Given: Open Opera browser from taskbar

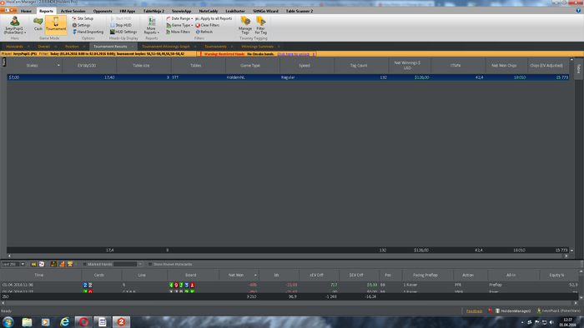Looking at the screenshot, I should (83, 321).
